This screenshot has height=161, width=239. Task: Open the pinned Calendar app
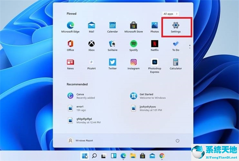tap(112, 27)
